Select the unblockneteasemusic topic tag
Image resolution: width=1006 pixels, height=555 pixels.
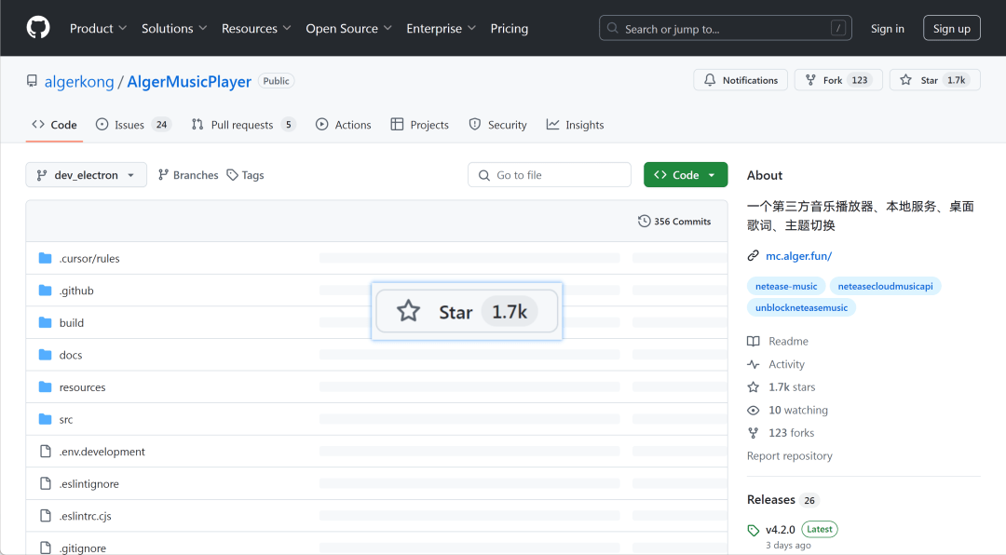click(x=801, y=307)
